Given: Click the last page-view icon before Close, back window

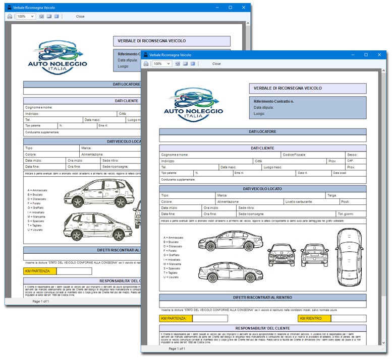Looking at the screenshot, I should tap(57, 16).
